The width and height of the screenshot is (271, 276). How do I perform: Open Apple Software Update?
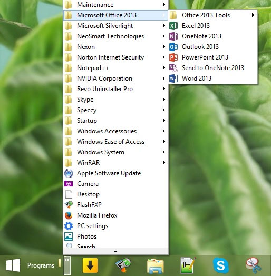pyautogui.click(x=115, y=173)
